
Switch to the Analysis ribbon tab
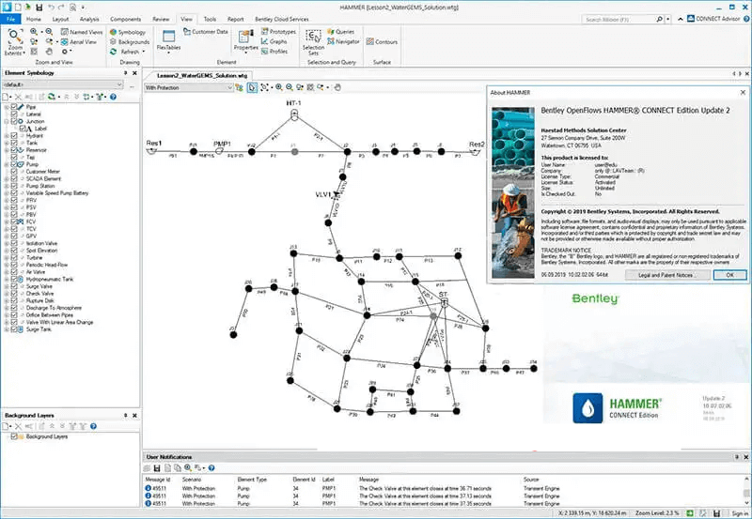(89, 19)
